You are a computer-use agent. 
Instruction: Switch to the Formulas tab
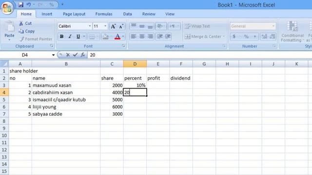[x=104, y=14]
